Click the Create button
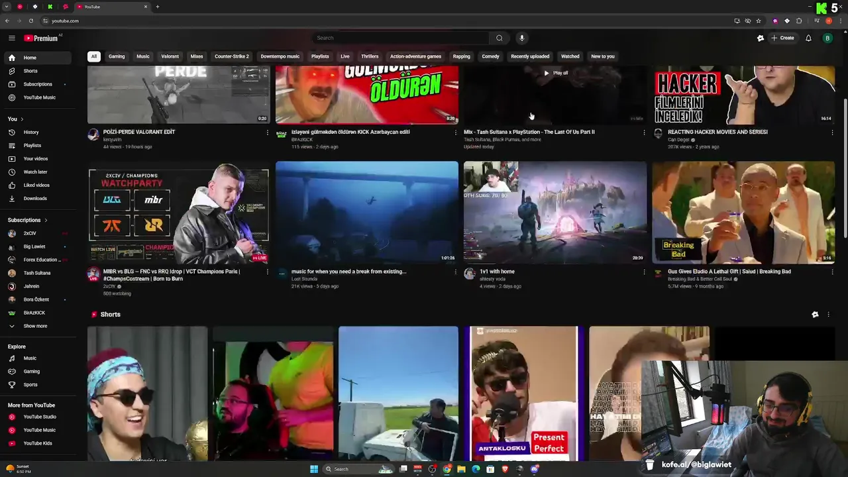The image size is (848, 477). pos(782,38)
